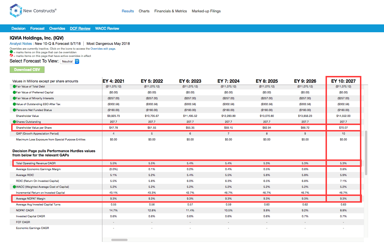Click green override dot for Shares Outstanding
The height and width of the screenshot is (250, 384).
point(14,122)
